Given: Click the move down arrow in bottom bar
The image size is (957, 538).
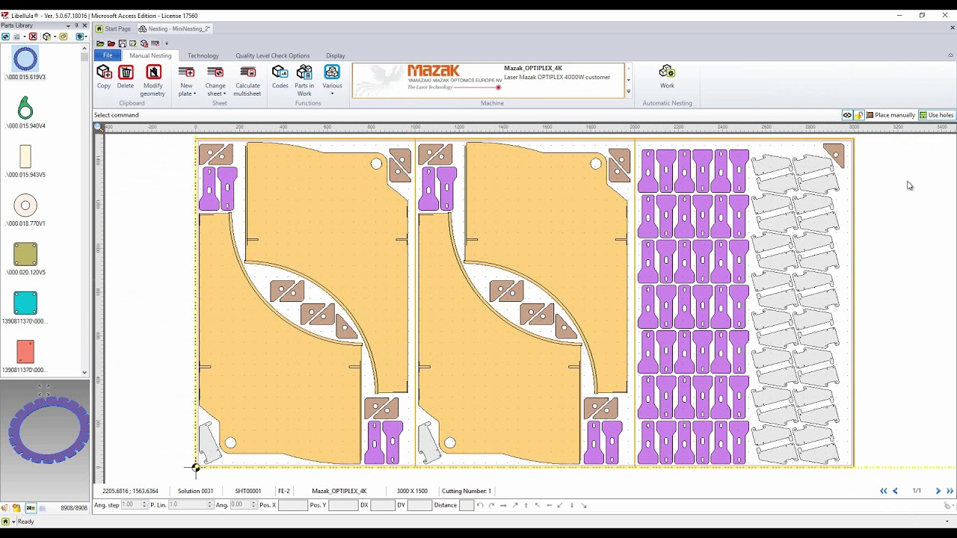Looking at the screenshot, I should [572, 506].
